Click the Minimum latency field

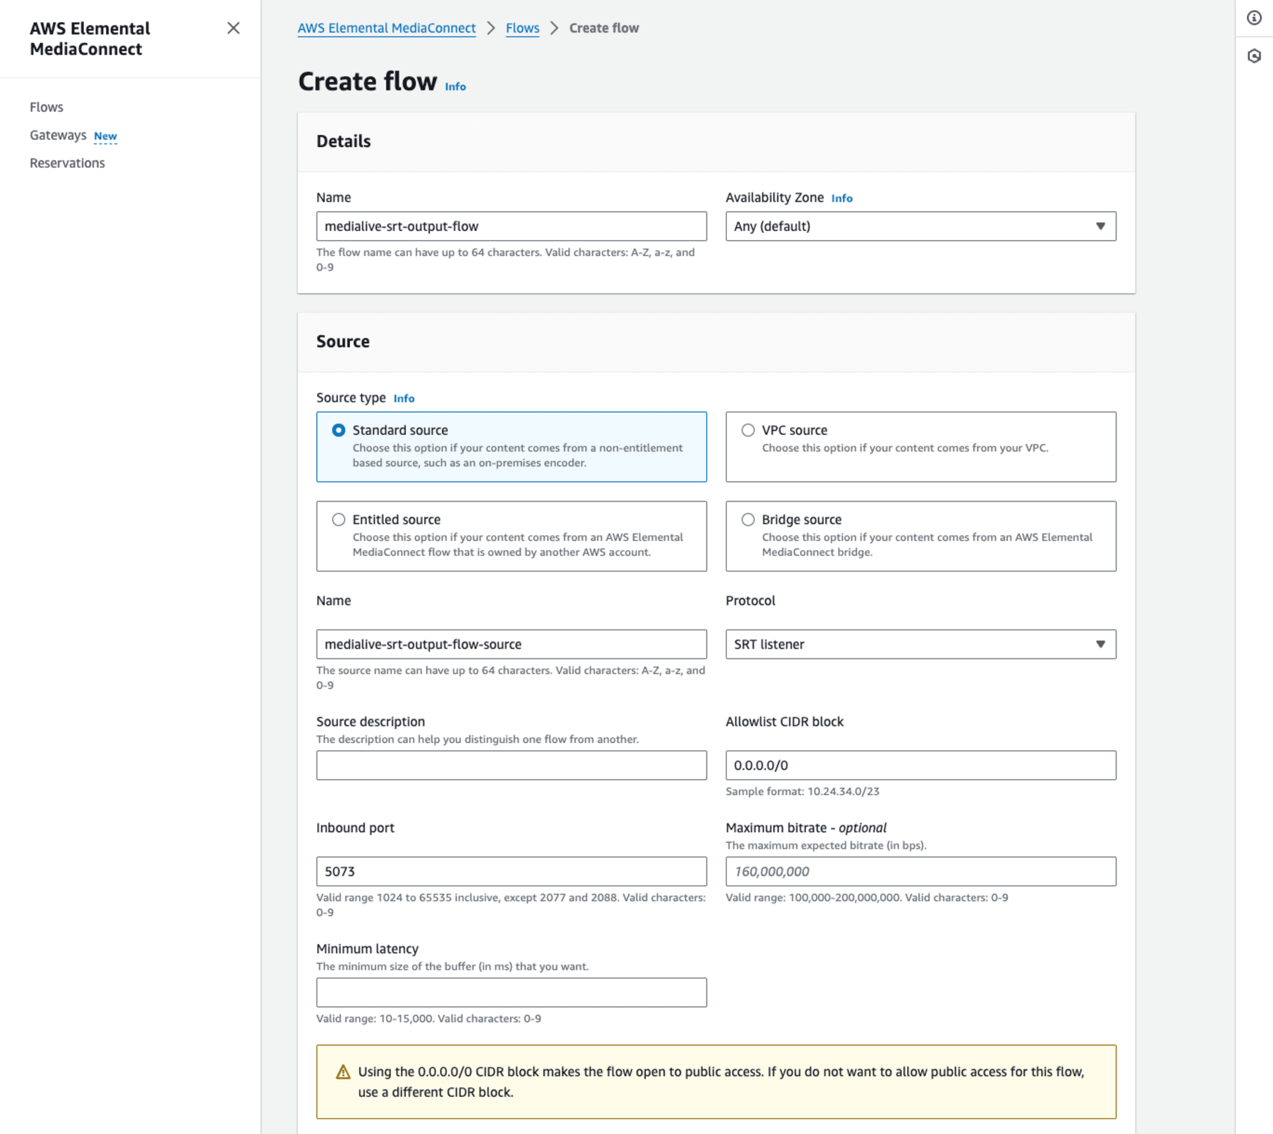pos(511,993)
